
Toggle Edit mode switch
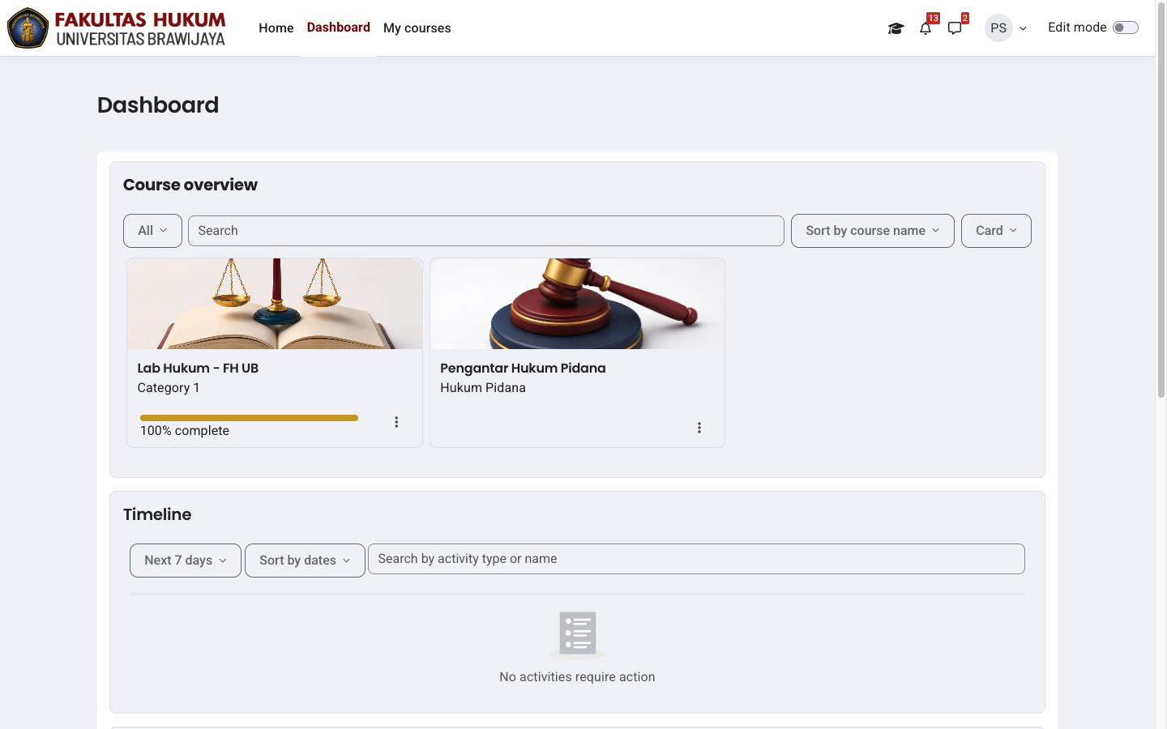[1126, 28]
